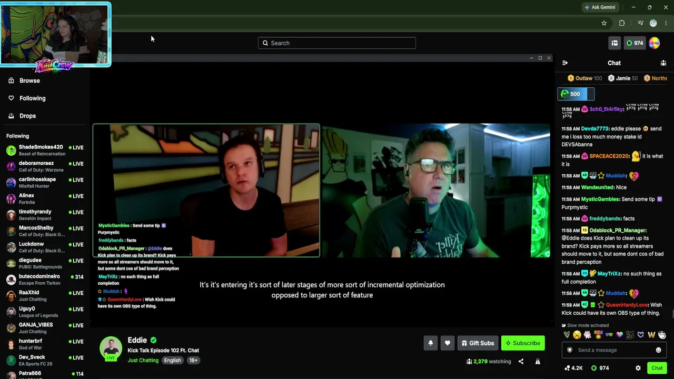This screenshot has width=674, height=379.
Task: Open hunterbrf channel in Following list
Action: click(x=45, y=344)
